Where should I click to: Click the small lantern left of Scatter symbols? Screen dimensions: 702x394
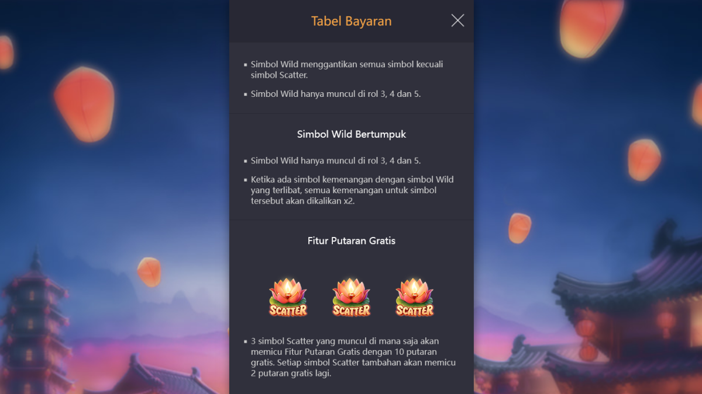click(149, 272)
